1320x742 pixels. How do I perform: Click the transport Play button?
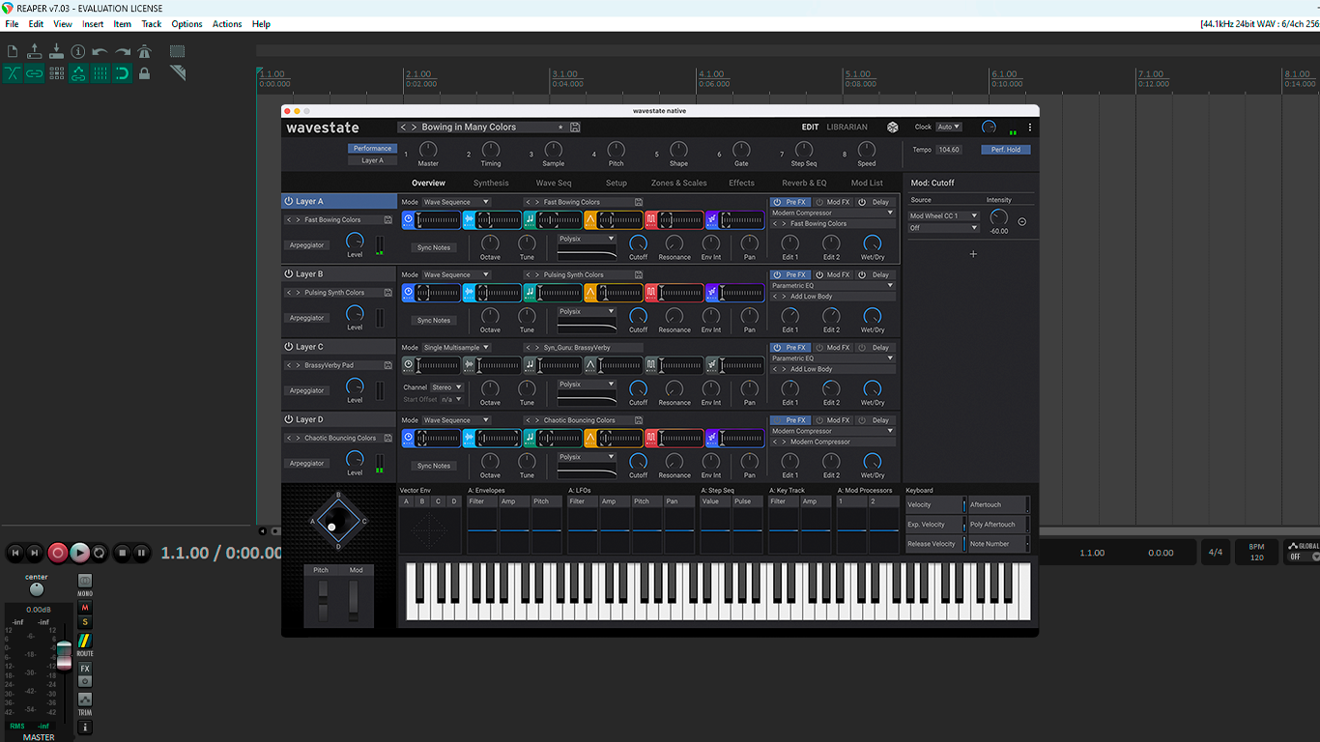point(79,553)
